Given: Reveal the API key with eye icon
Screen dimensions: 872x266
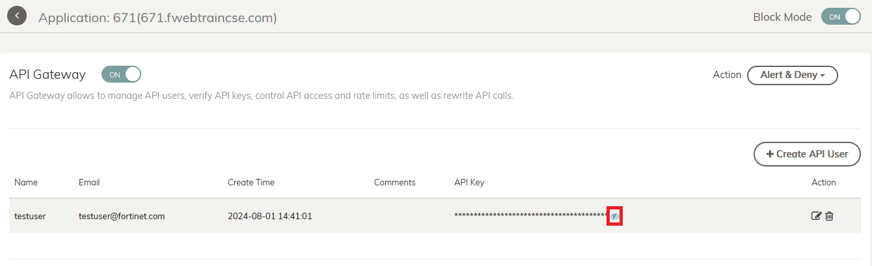Looking at the screenshot, I should (615, 216).
